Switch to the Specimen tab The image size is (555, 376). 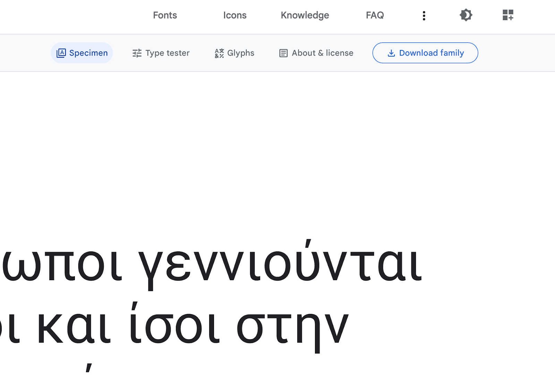point(82,53)
